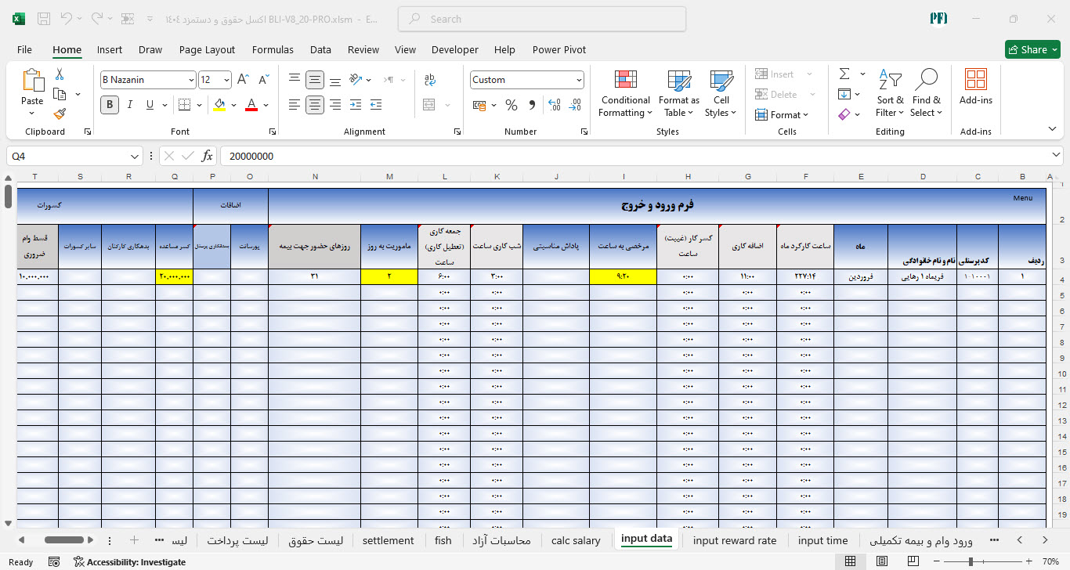Switch to the Developer ribbon tab

[x=454, y=49]
